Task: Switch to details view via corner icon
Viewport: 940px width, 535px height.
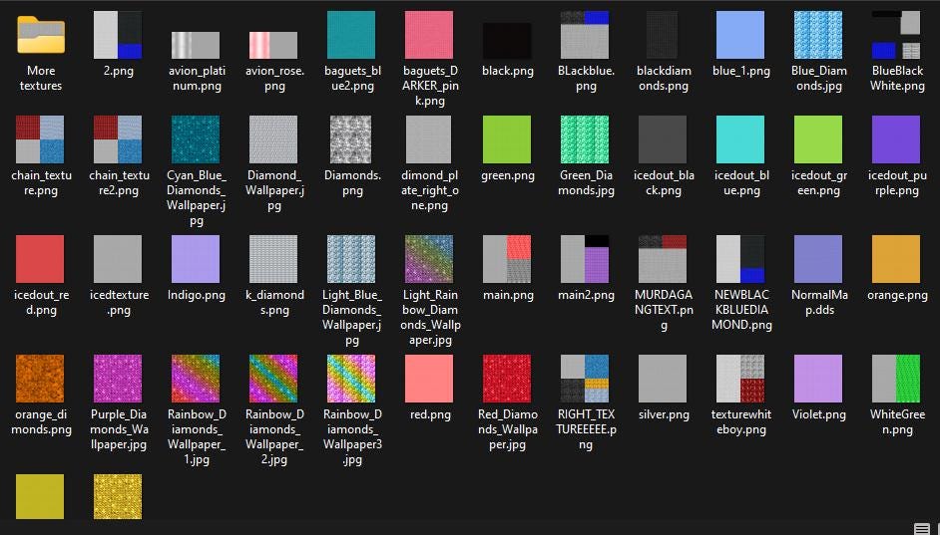Action: point(922,528)
